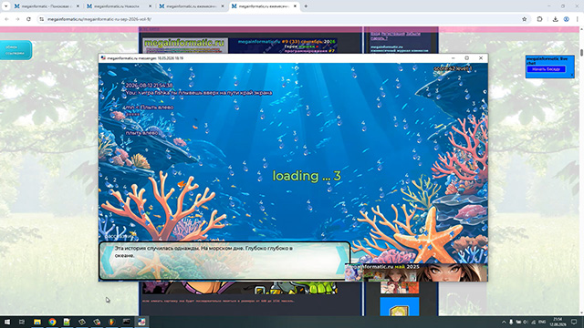
Task: Click the 2026-08-12 chat timestamp line
Action: [149, 85]
